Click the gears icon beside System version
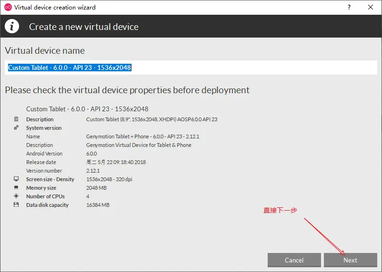The height and width of the screenshot is (272, 382). coord(16,127)
